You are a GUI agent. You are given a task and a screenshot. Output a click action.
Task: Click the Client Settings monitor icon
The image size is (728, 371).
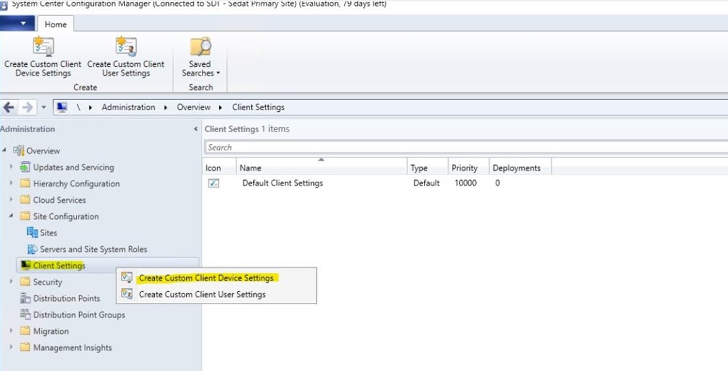[x=25, y=265]
